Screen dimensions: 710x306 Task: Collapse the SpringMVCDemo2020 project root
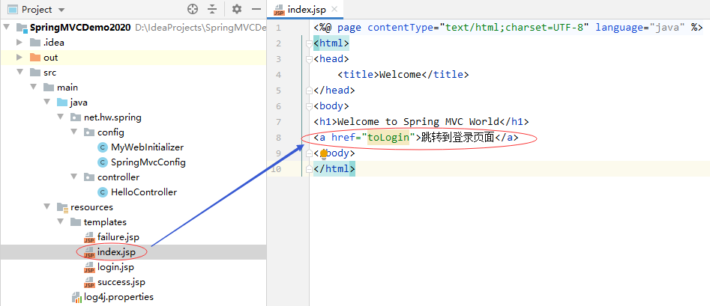tap(6, 27)
